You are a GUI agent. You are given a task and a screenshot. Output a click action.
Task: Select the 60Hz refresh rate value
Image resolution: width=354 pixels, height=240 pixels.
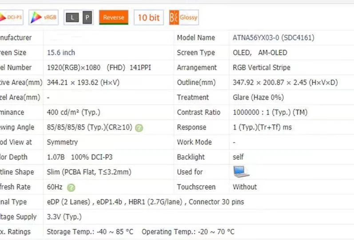[x=55, y=187]
